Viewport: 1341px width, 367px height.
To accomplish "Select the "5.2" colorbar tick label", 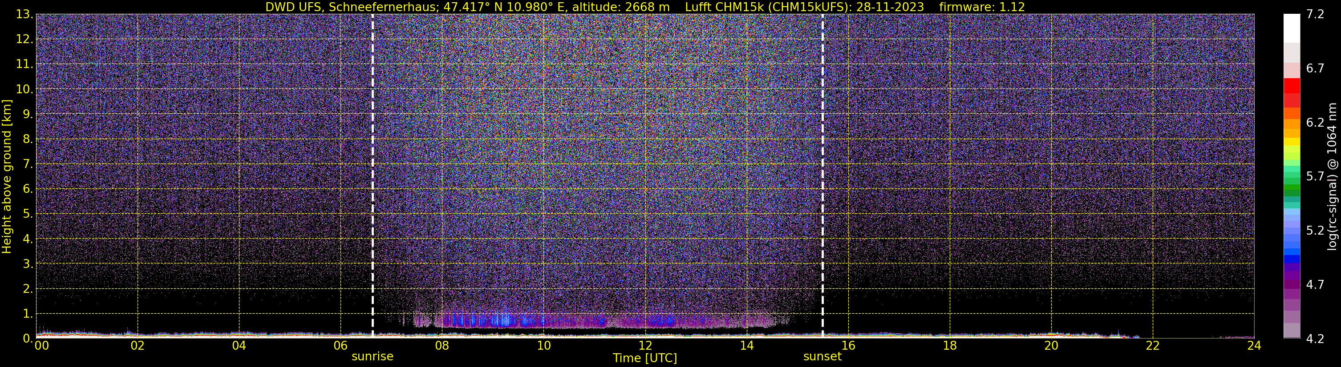I will (1315, 231).
